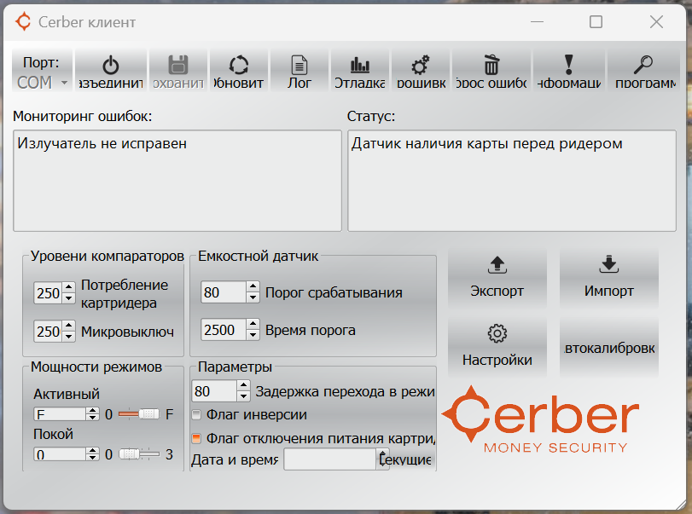Decrease Задержка перехода value

[244, 396]
